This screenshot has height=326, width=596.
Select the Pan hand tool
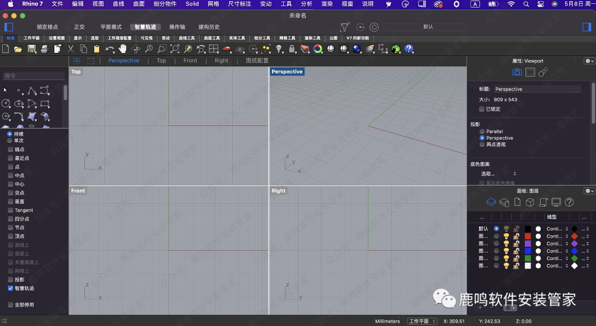coord(123,49)
